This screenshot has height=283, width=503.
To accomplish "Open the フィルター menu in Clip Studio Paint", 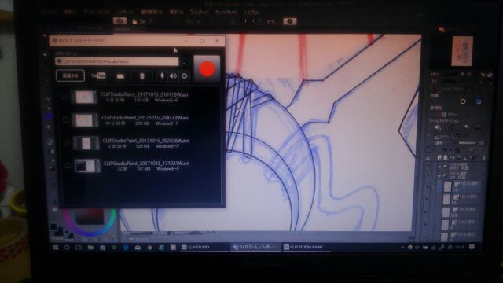I will pyautogui.click(x=199, y=13).
